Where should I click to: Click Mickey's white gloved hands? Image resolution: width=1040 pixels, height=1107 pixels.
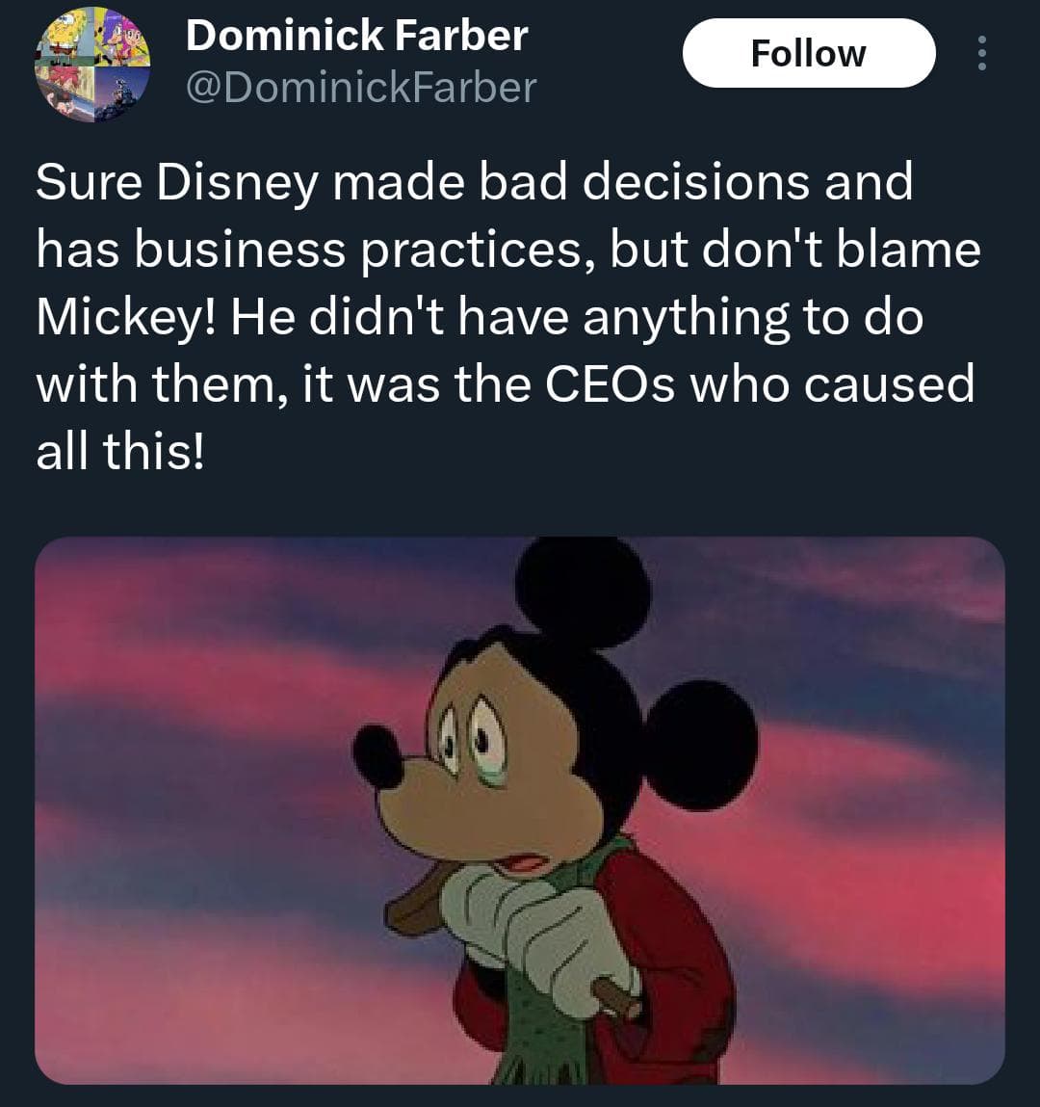point(539,925)
